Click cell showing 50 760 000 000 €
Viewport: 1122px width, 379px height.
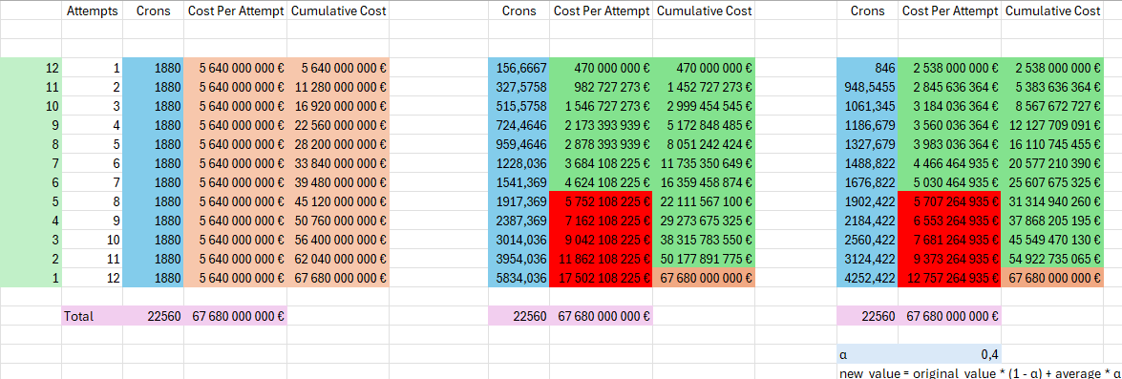click(x=338, y=221)
